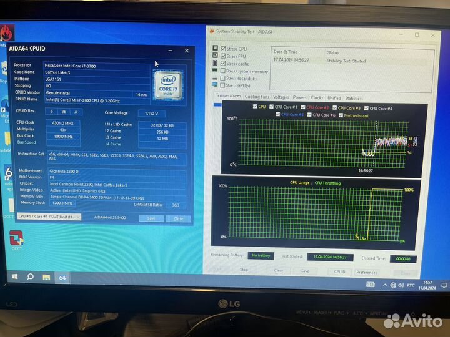Screen dimensions: 450x337
Task: Click Save button in Stability Test window
Action: pyautogui.click(x=306, y=271)
